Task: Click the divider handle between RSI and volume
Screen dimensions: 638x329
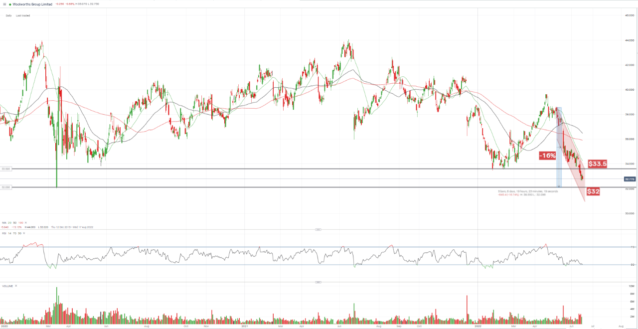Action: coord(318,282)
